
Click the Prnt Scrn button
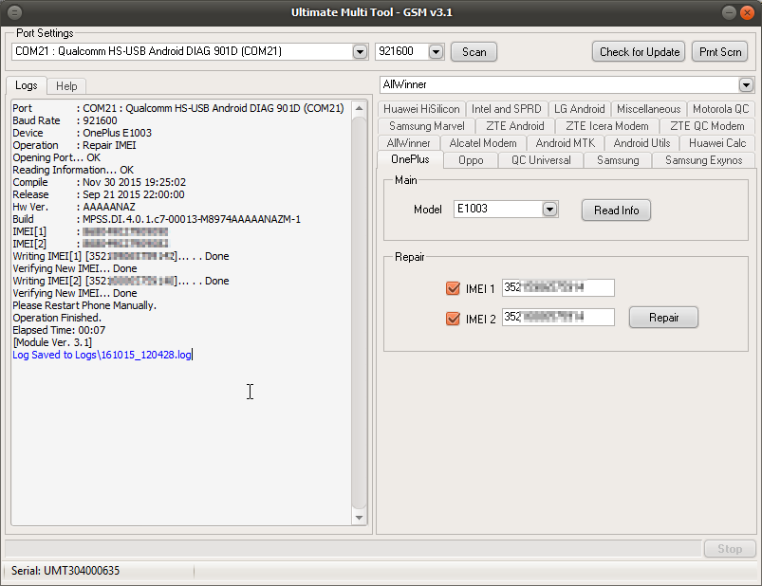(719, 52)
